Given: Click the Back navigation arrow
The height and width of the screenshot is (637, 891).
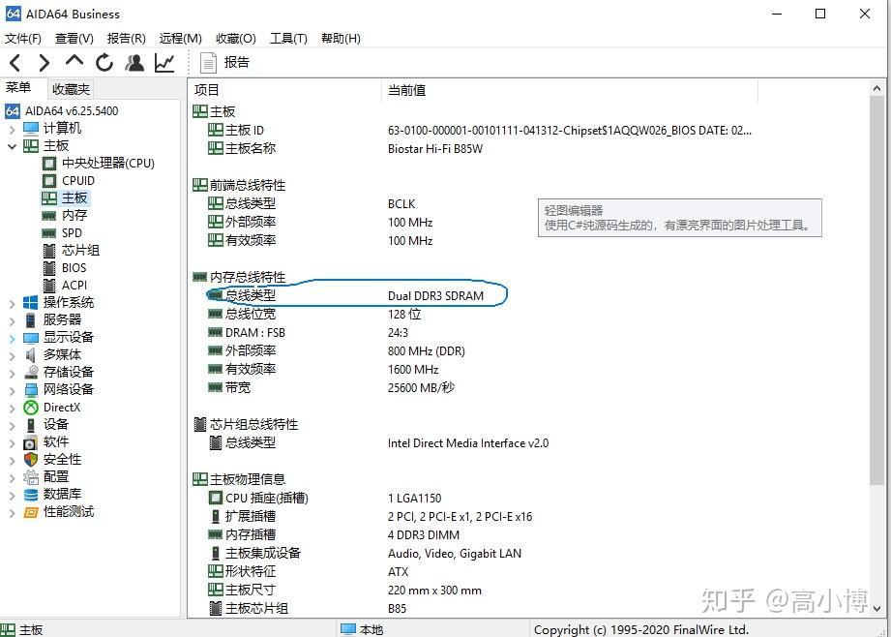Looking at the screenshot, I should point(15,63).
